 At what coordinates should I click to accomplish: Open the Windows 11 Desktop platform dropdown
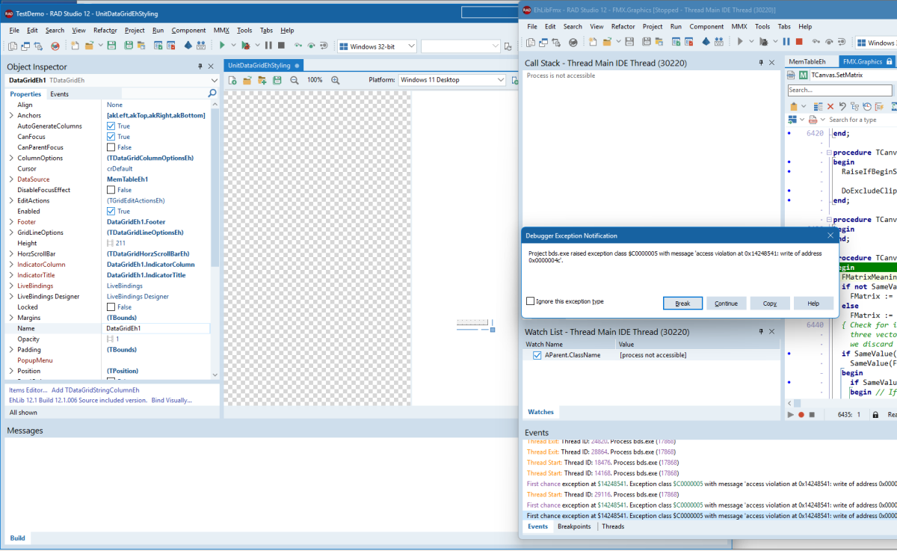tap(500, 80)
